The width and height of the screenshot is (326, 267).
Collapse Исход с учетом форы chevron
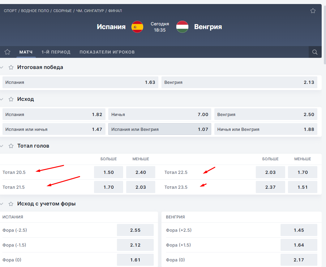[2, 204]
